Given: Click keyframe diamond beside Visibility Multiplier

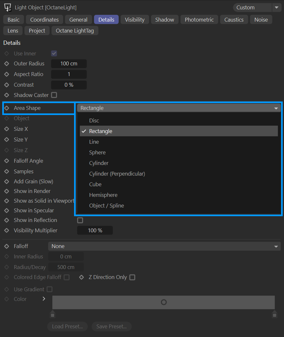Looking at the screenshot, I should click(6, 231).
